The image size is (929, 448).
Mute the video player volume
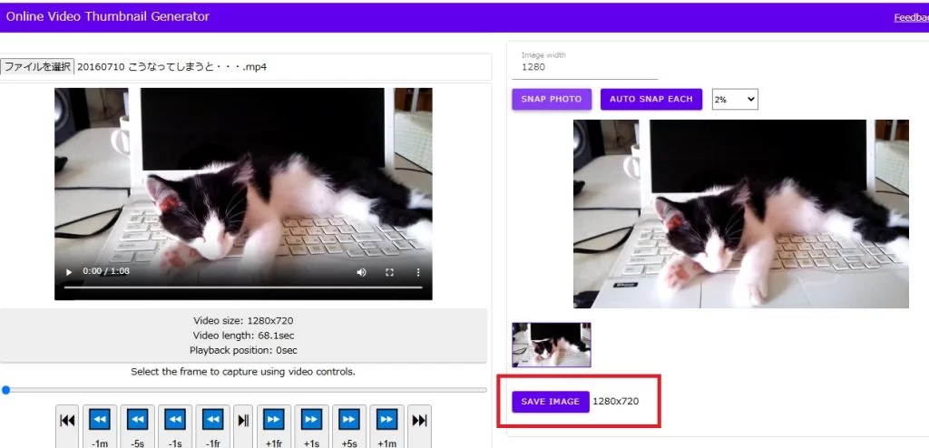point(361,272)
